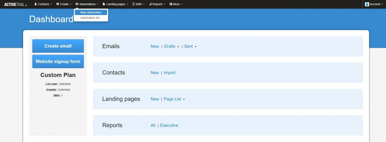Click the Emails section heading

click(111, 46)
